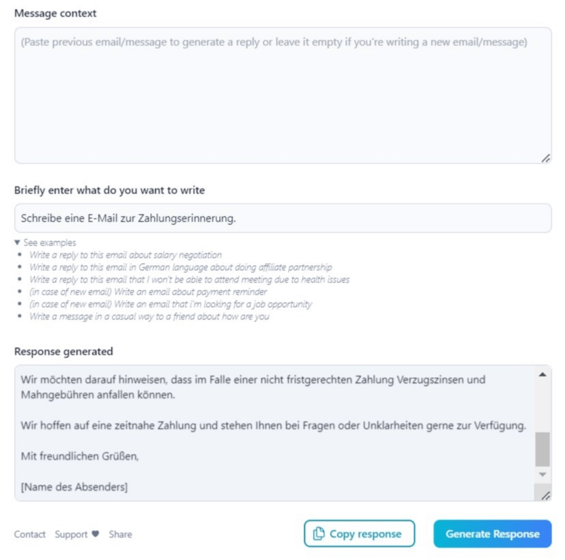This screenshot has height=560, width=565.
Task: Click the Message context box resize grip
Action: [546, 158]
